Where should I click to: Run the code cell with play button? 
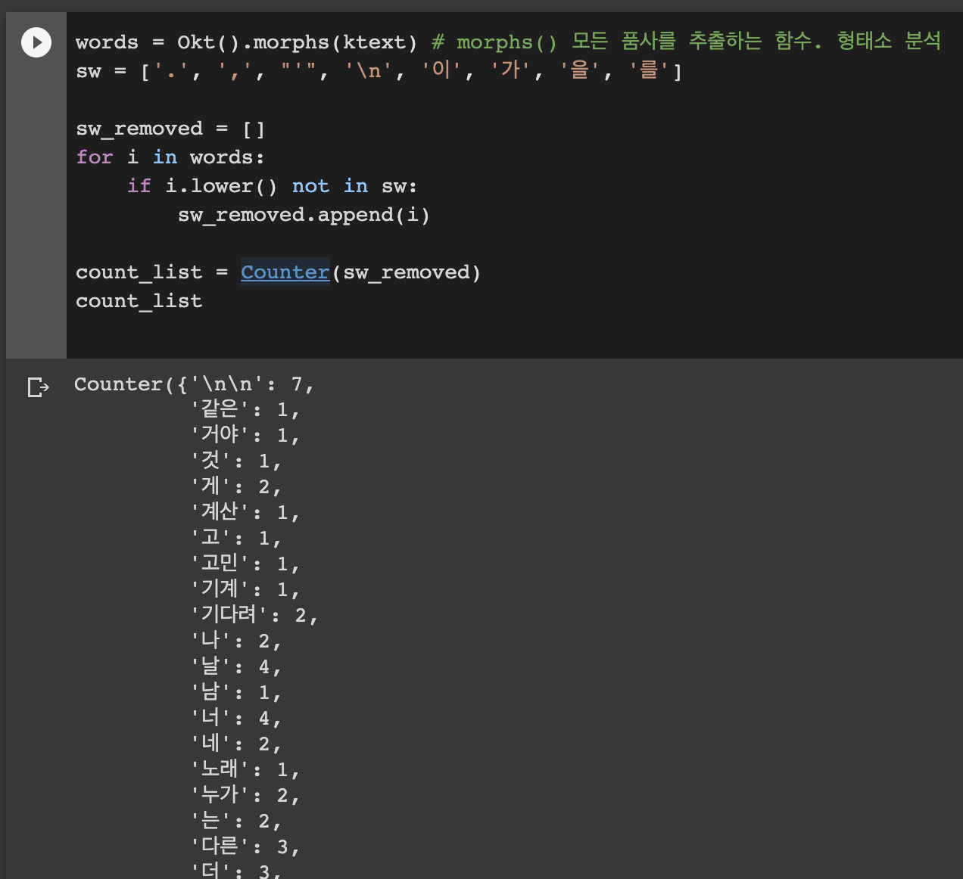pyautogui.click(x=36, y=42)
